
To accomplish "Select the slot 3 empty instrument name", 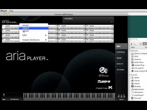I will 8,35.
